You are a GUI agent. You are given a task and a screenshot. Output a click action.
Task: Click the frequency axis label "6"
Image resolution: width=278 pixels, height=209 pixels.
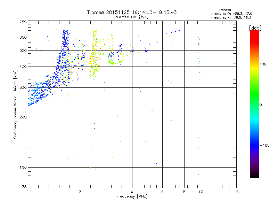click(x=162, y=192)
